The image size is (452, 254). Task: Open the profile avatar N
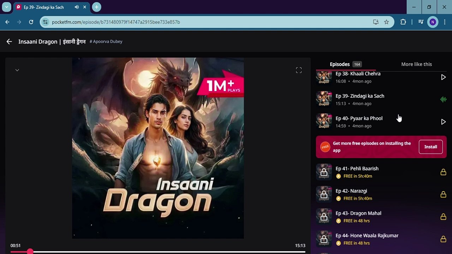point(433,22)
